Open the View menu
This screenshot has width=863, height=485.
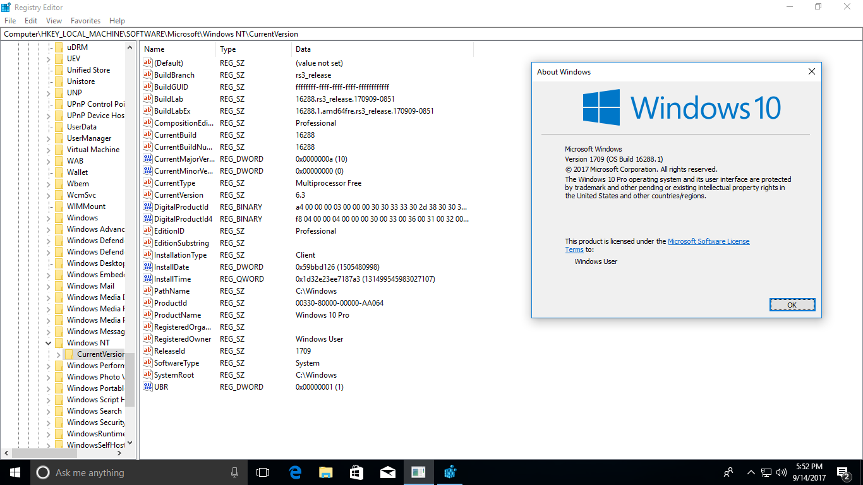tap(54, 21)
